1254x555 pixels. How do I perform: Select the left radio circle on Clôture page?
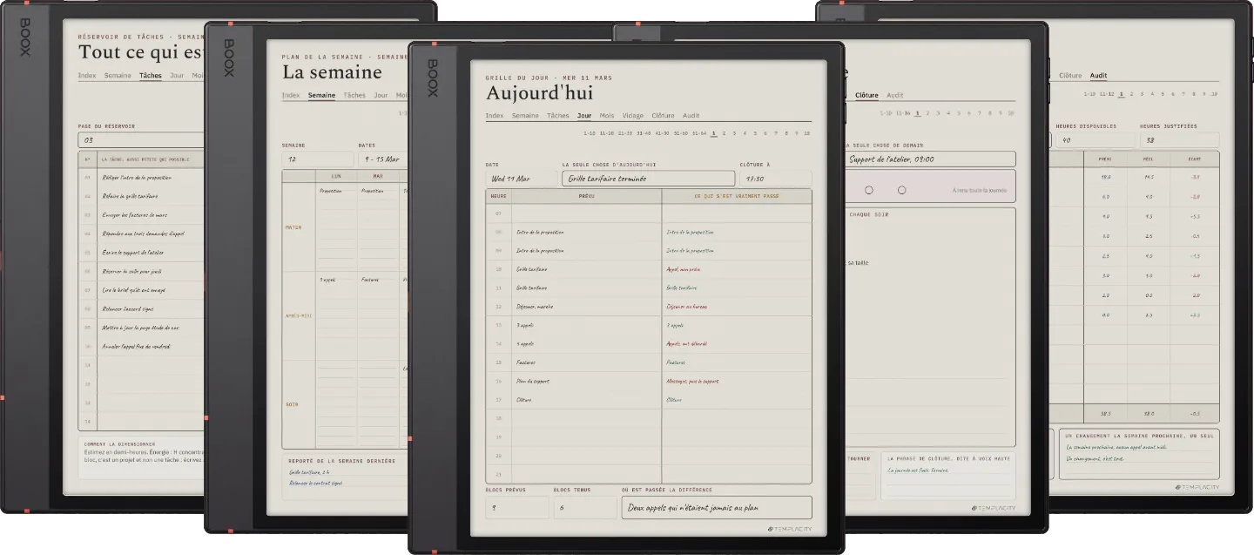pyautogui.click(x=869, y=190)
